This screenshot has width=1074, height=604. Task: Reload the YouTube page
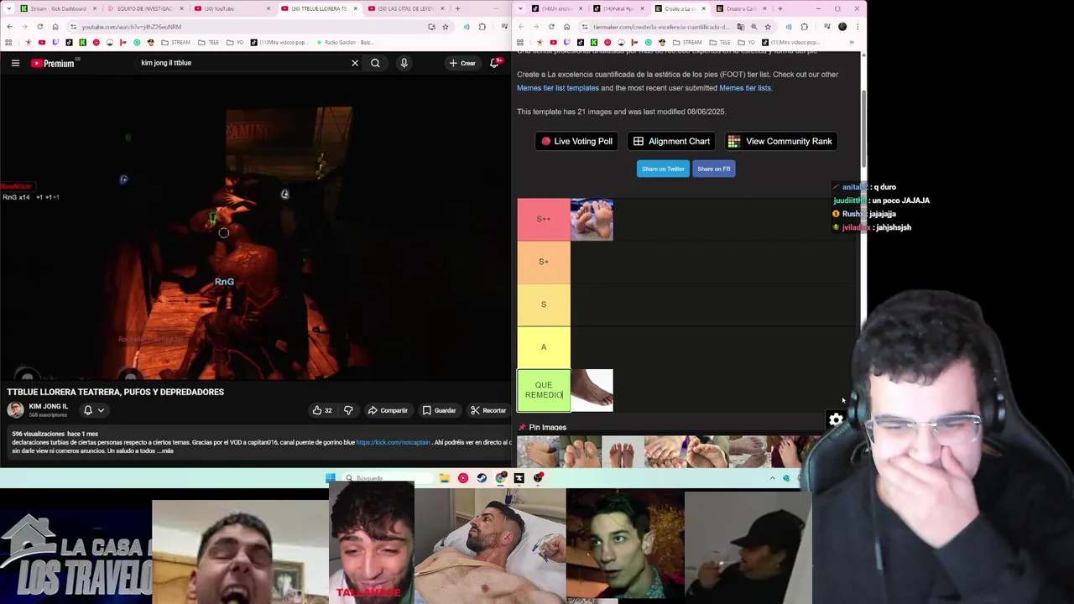tap(39, 27)
